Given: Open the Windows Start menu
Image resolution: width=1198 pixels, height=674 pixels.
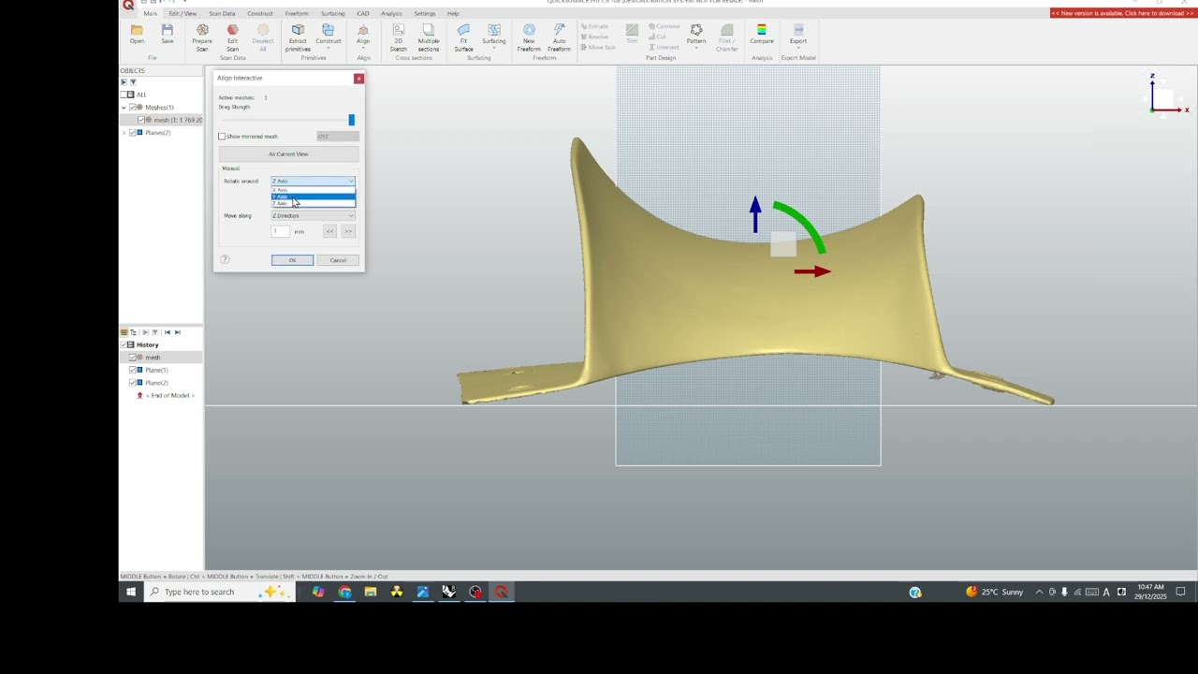Looking at the screenshot, I should tap(131, 592).
